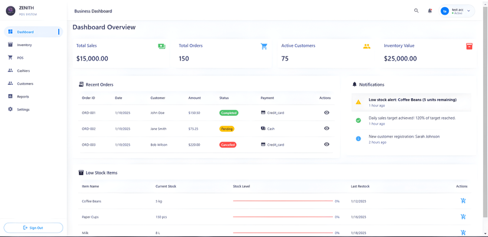Go to Reports in sidebar
Image resolution: width=488 pixels, height=237 pixels.
pyautogui.click(x=23, y=96)
